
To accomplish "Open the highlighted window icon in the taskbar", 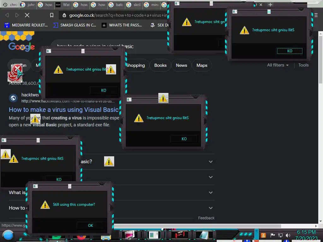I will coord(154,235).
